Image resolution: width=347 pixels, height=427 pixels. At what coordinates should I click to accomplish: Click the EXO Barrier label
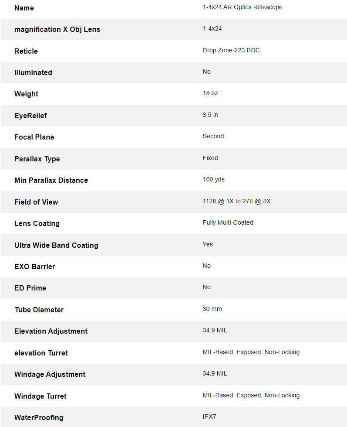tap(34, 267)
